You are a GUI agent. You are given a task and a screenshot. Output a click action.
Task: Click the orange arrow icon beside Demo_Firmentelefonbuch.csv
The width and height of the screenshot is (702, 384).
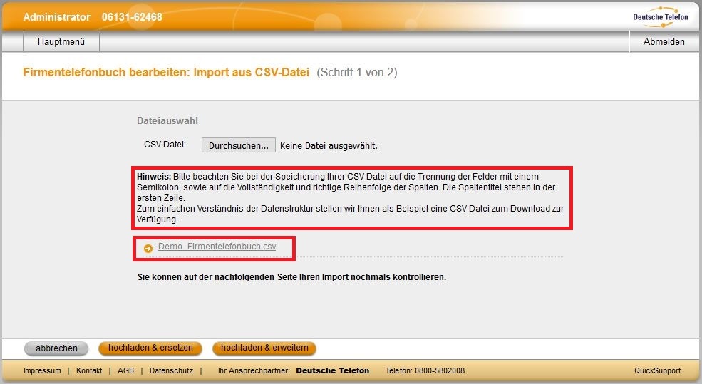(148, 248)
